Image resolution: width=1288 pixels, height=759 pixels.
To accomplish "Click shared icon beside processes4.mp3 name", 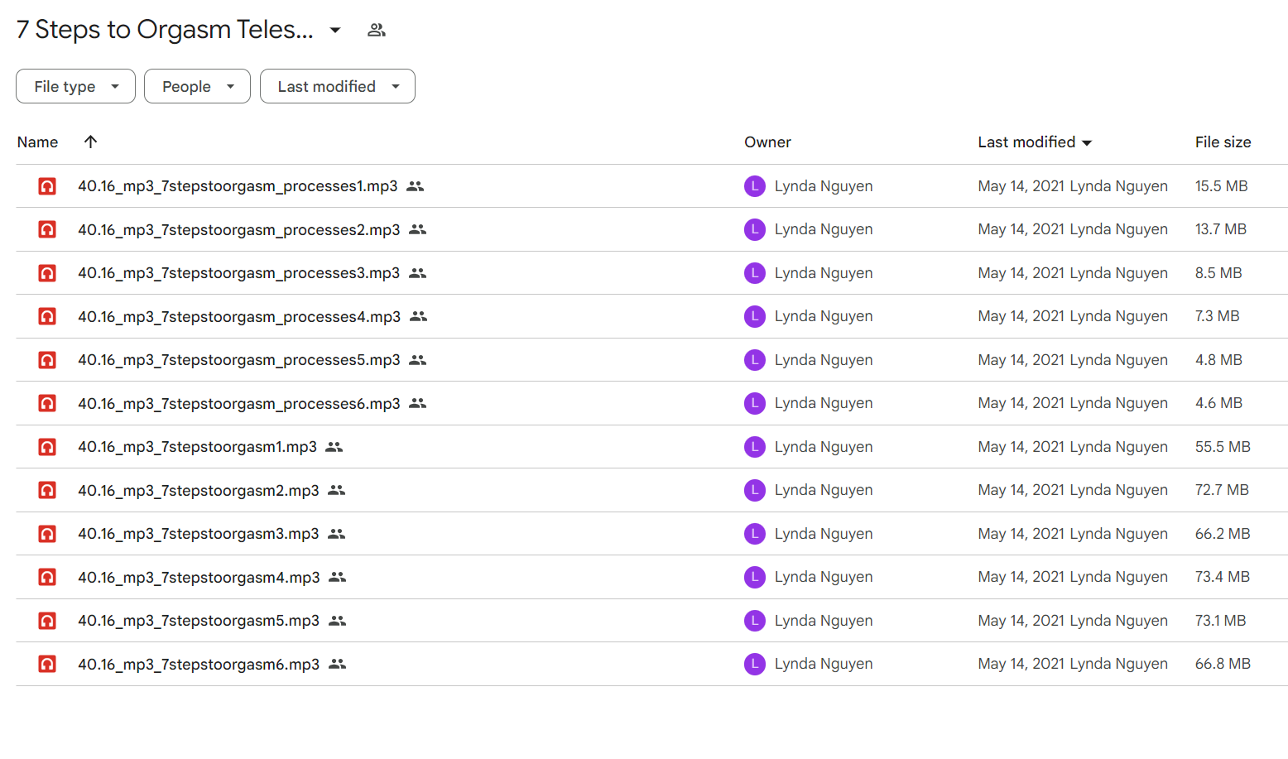I will 419,316.
